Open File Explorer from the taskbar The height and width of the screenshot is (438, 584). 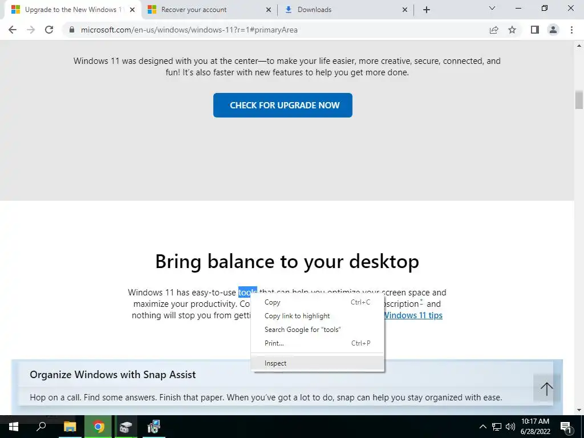[70, 427]
